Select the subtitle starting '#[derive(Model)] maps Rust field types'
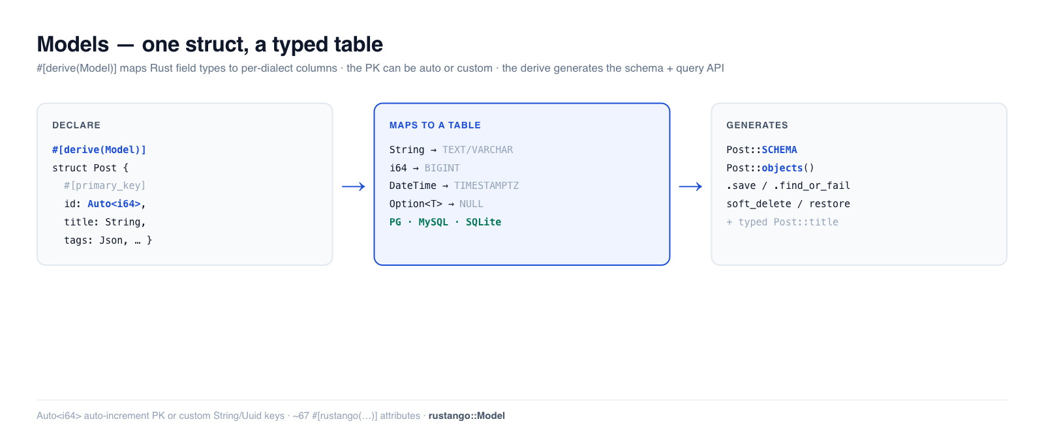 pyautogui.click(x=380, y=68)
